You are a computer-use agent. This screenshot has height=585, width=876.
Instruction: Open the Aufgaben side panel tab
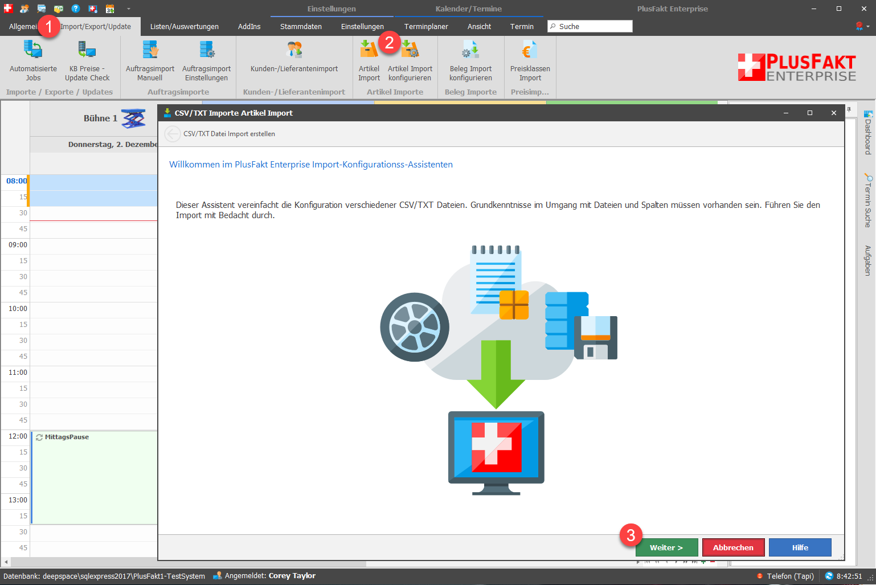click(868, 260)
